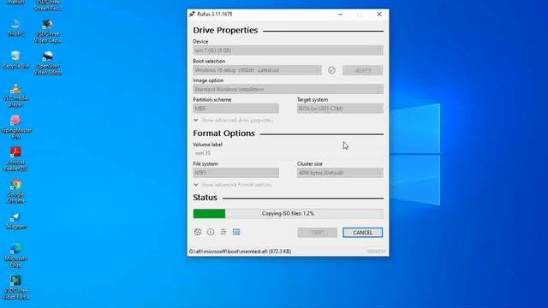Open Microsoft Edge desktop shortcut

point(15,255)
